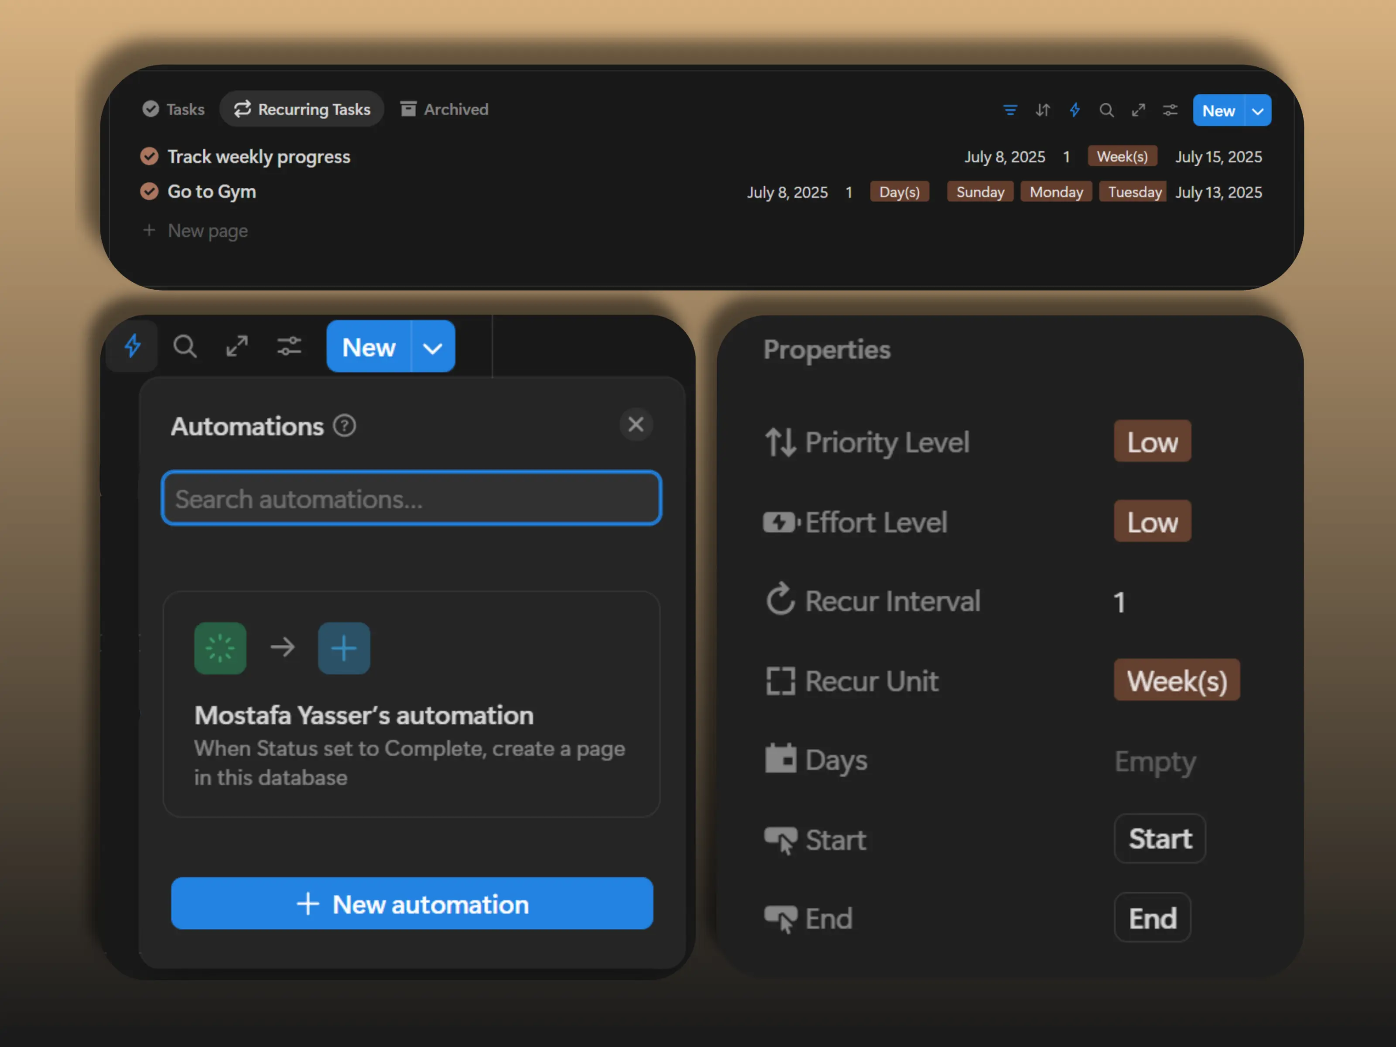Screen dimensions: 1396x1047
Task: Toggle completion checkmark on Track weekly progress
Action: [x=150, y=157]
